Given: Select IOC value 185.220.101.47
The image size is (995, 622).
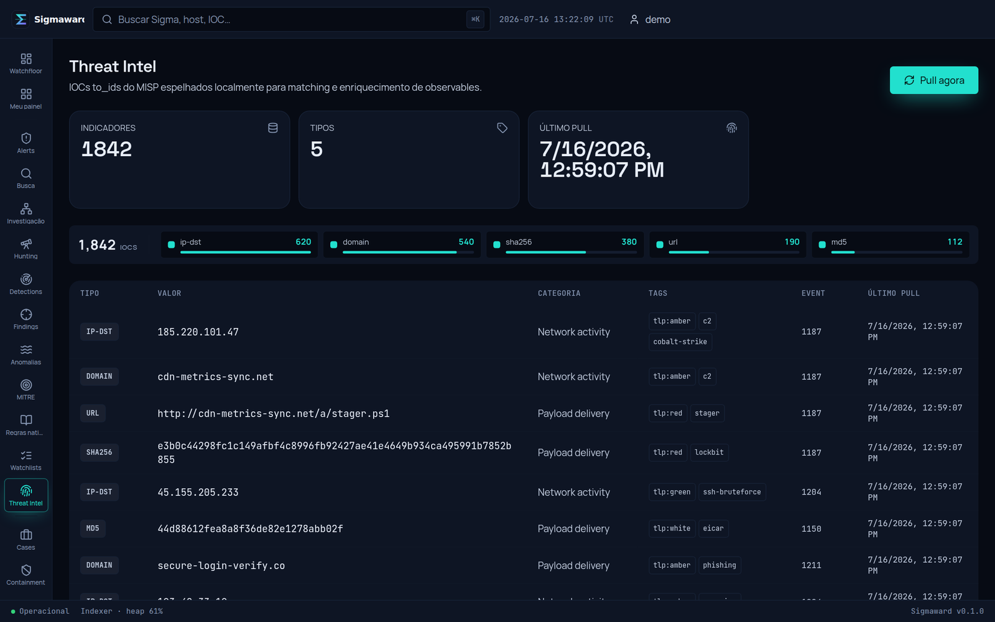Looking at the screenshot, I should tap(198, 332).
